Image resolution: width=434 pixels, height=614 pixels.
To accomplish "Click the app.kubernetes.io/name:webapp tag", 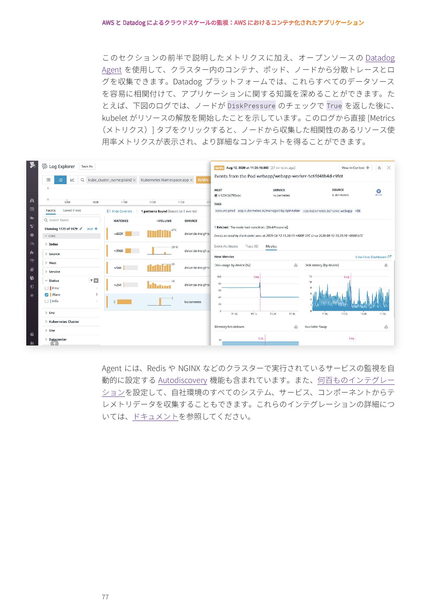I will pyautogui.click(x=328, y=211).
